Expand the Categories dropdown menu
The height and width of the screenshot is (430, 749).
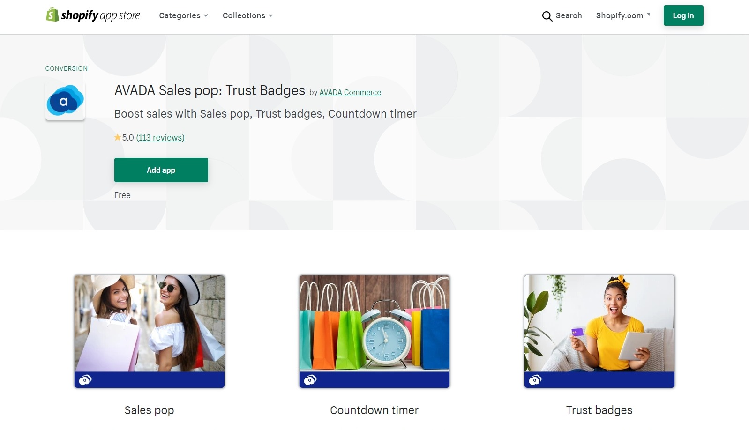coord(183,15)
